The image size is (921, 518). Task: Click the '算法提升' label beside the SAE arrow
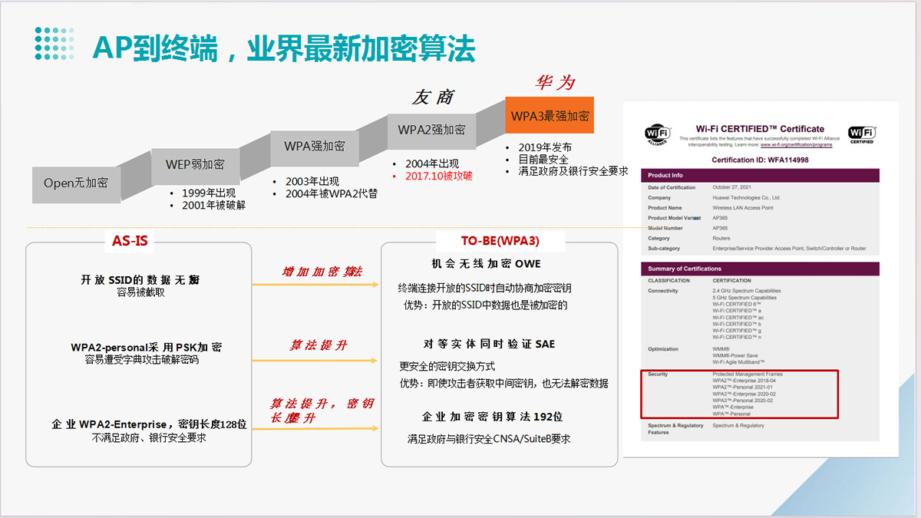click(319, 345)
